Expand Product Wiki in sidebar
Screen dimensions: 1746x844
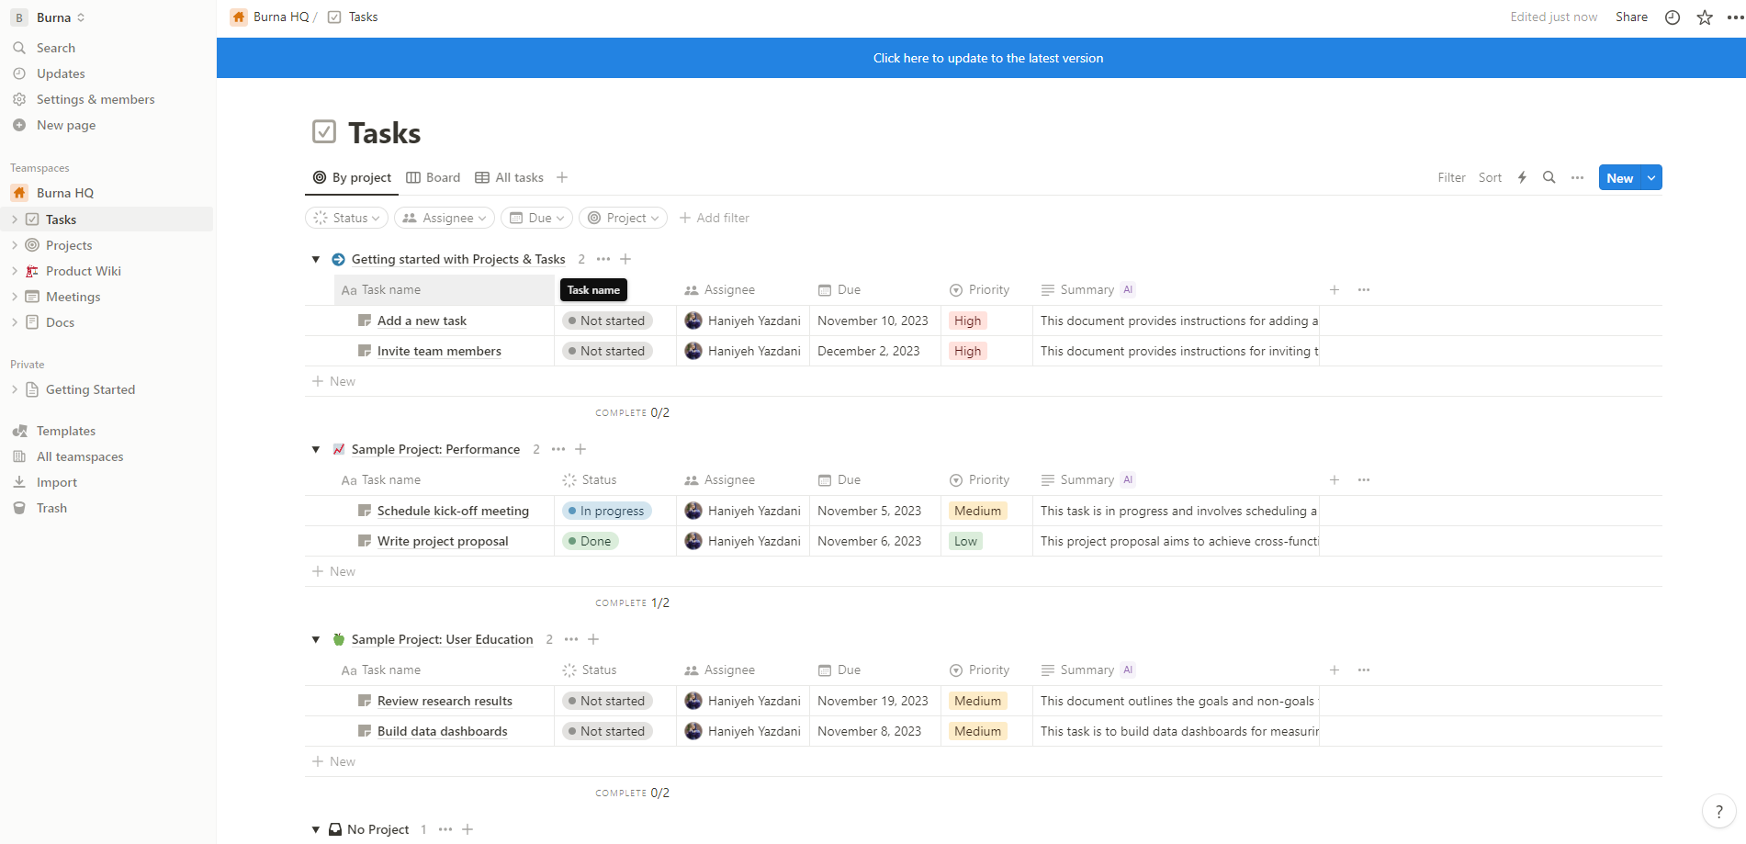click(x=15, y=271)
